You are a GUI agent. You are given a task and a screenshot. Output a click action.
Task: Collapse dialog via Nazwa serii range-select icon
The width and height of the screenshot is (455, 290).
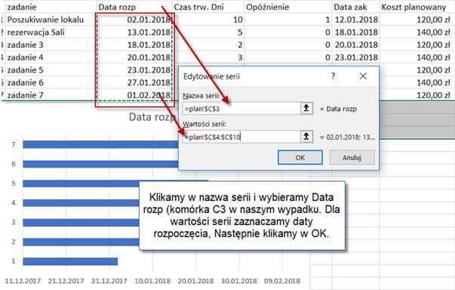point(306,109)
